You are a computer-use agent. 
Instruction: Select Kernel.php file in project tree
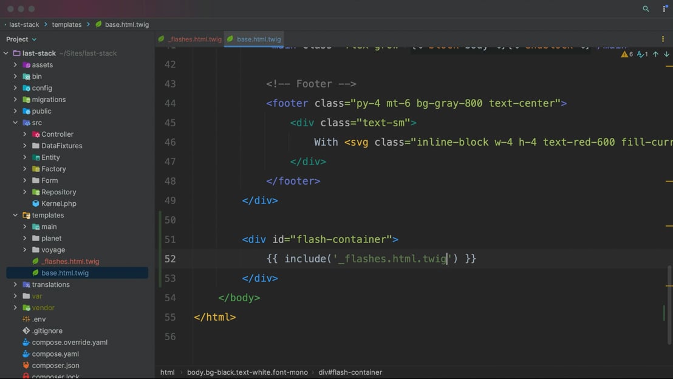pos(58,203)
